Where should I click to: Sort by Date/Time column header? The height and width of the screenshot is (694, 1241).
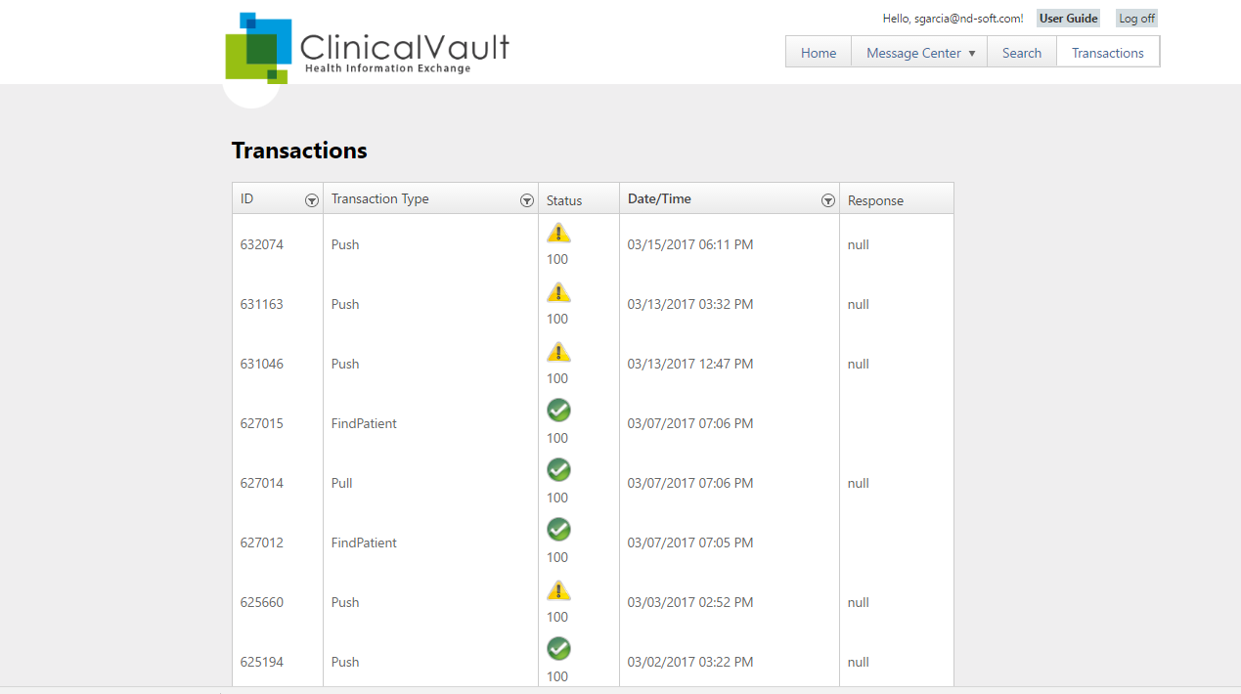[x=659, y=199]
